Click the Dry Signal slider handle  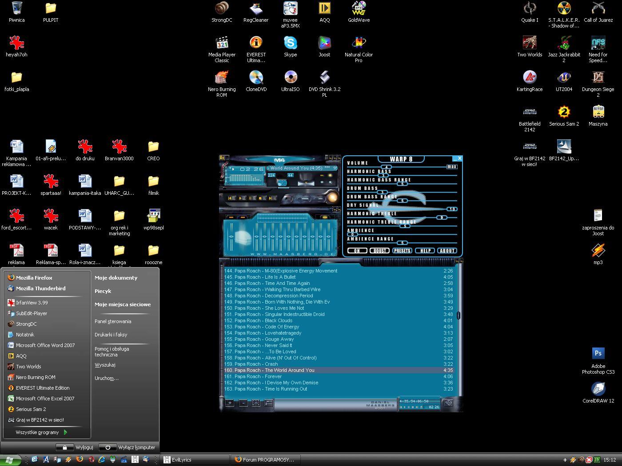[x=452, y=209]
